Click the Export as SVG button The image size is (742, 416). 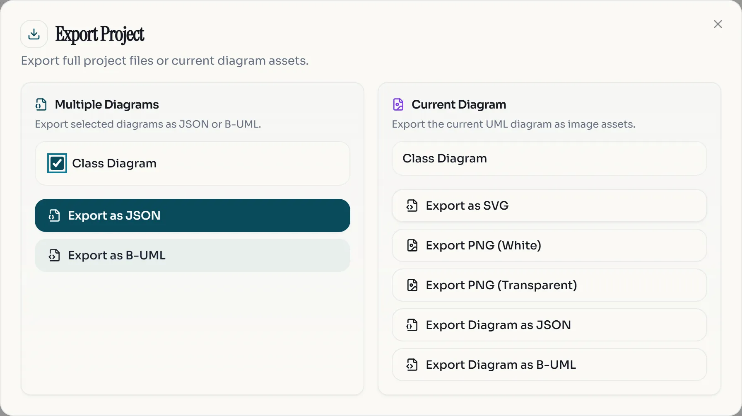point(549,206)
